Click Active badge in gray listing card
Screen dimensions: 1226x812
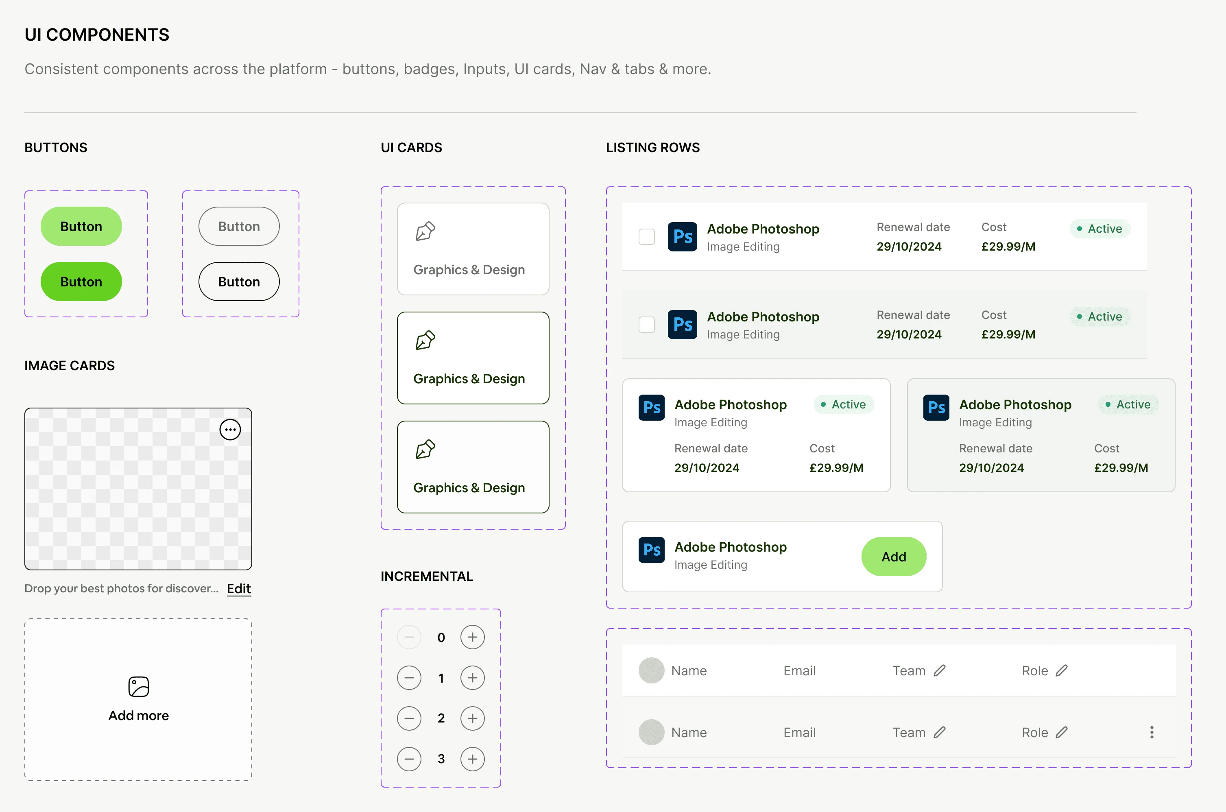pos(1129,404)
